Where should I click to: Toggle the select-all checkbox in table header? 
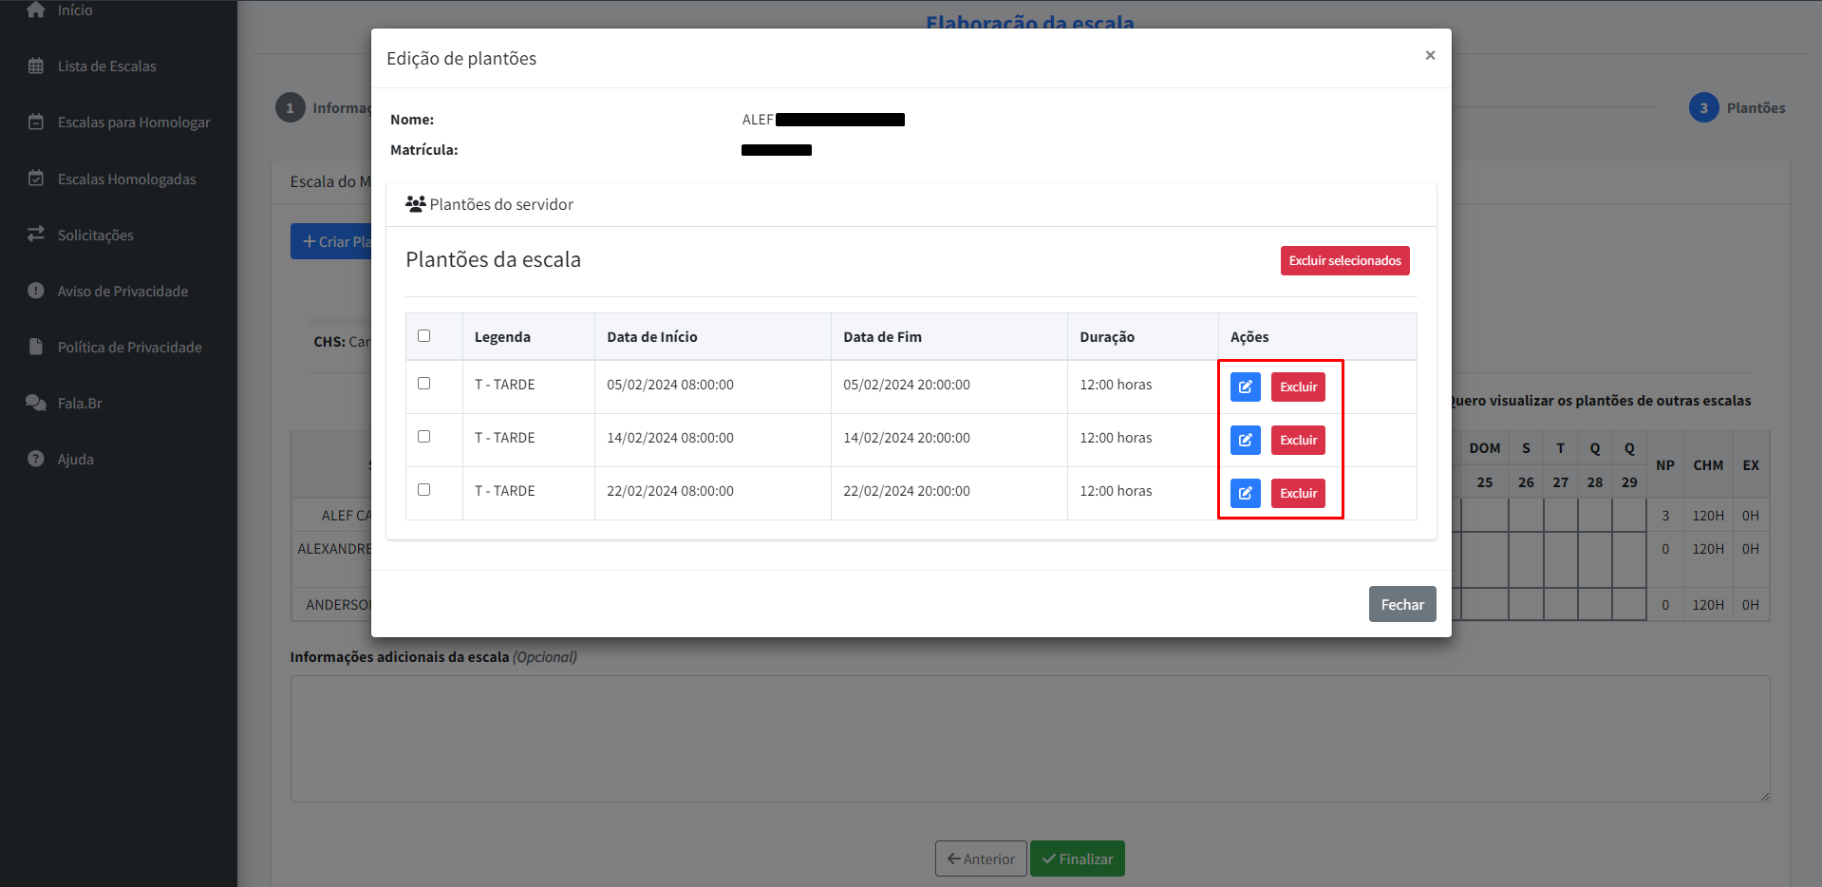[423, 336]
